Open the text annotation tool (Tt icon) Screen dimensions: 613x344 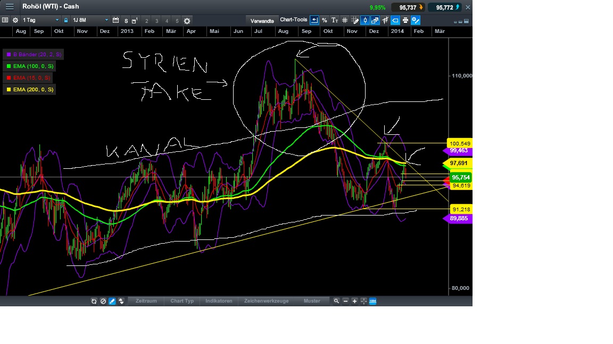pos(334,21)
